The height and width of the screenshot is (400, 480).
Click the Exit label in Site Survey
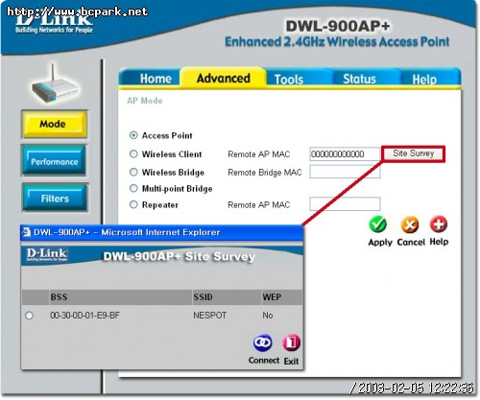tap(291, 361)
